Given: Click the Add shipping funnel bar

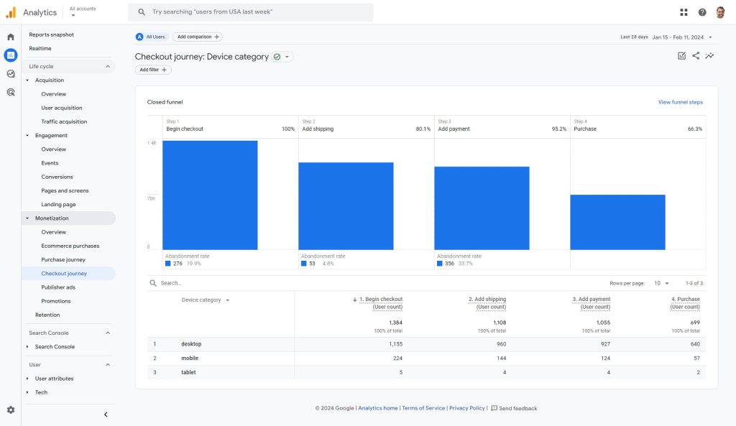Looking at the screenshot, I should pyautogui.click(x=346, y=206).
